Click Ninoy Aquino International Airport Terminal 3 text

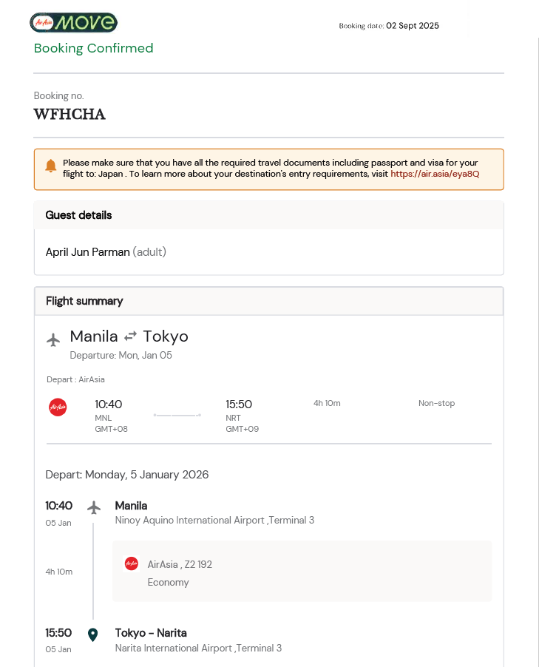coord(214,521)
